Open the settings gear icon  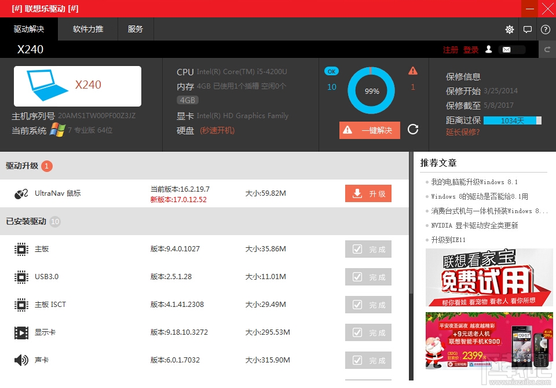[x=509, y=30]
